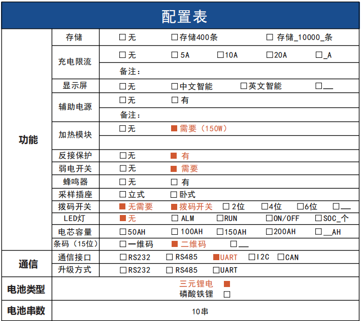362x321 pixels.
Task: Uncheck 需要（150W）heating module box
Action: 174,129
